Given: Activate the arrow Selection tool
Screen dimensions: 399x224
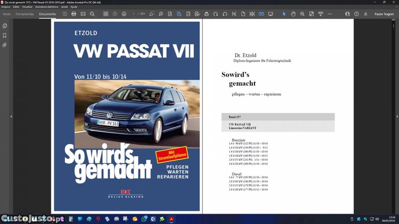Looking at the screenshot, I should pos(284,14).
